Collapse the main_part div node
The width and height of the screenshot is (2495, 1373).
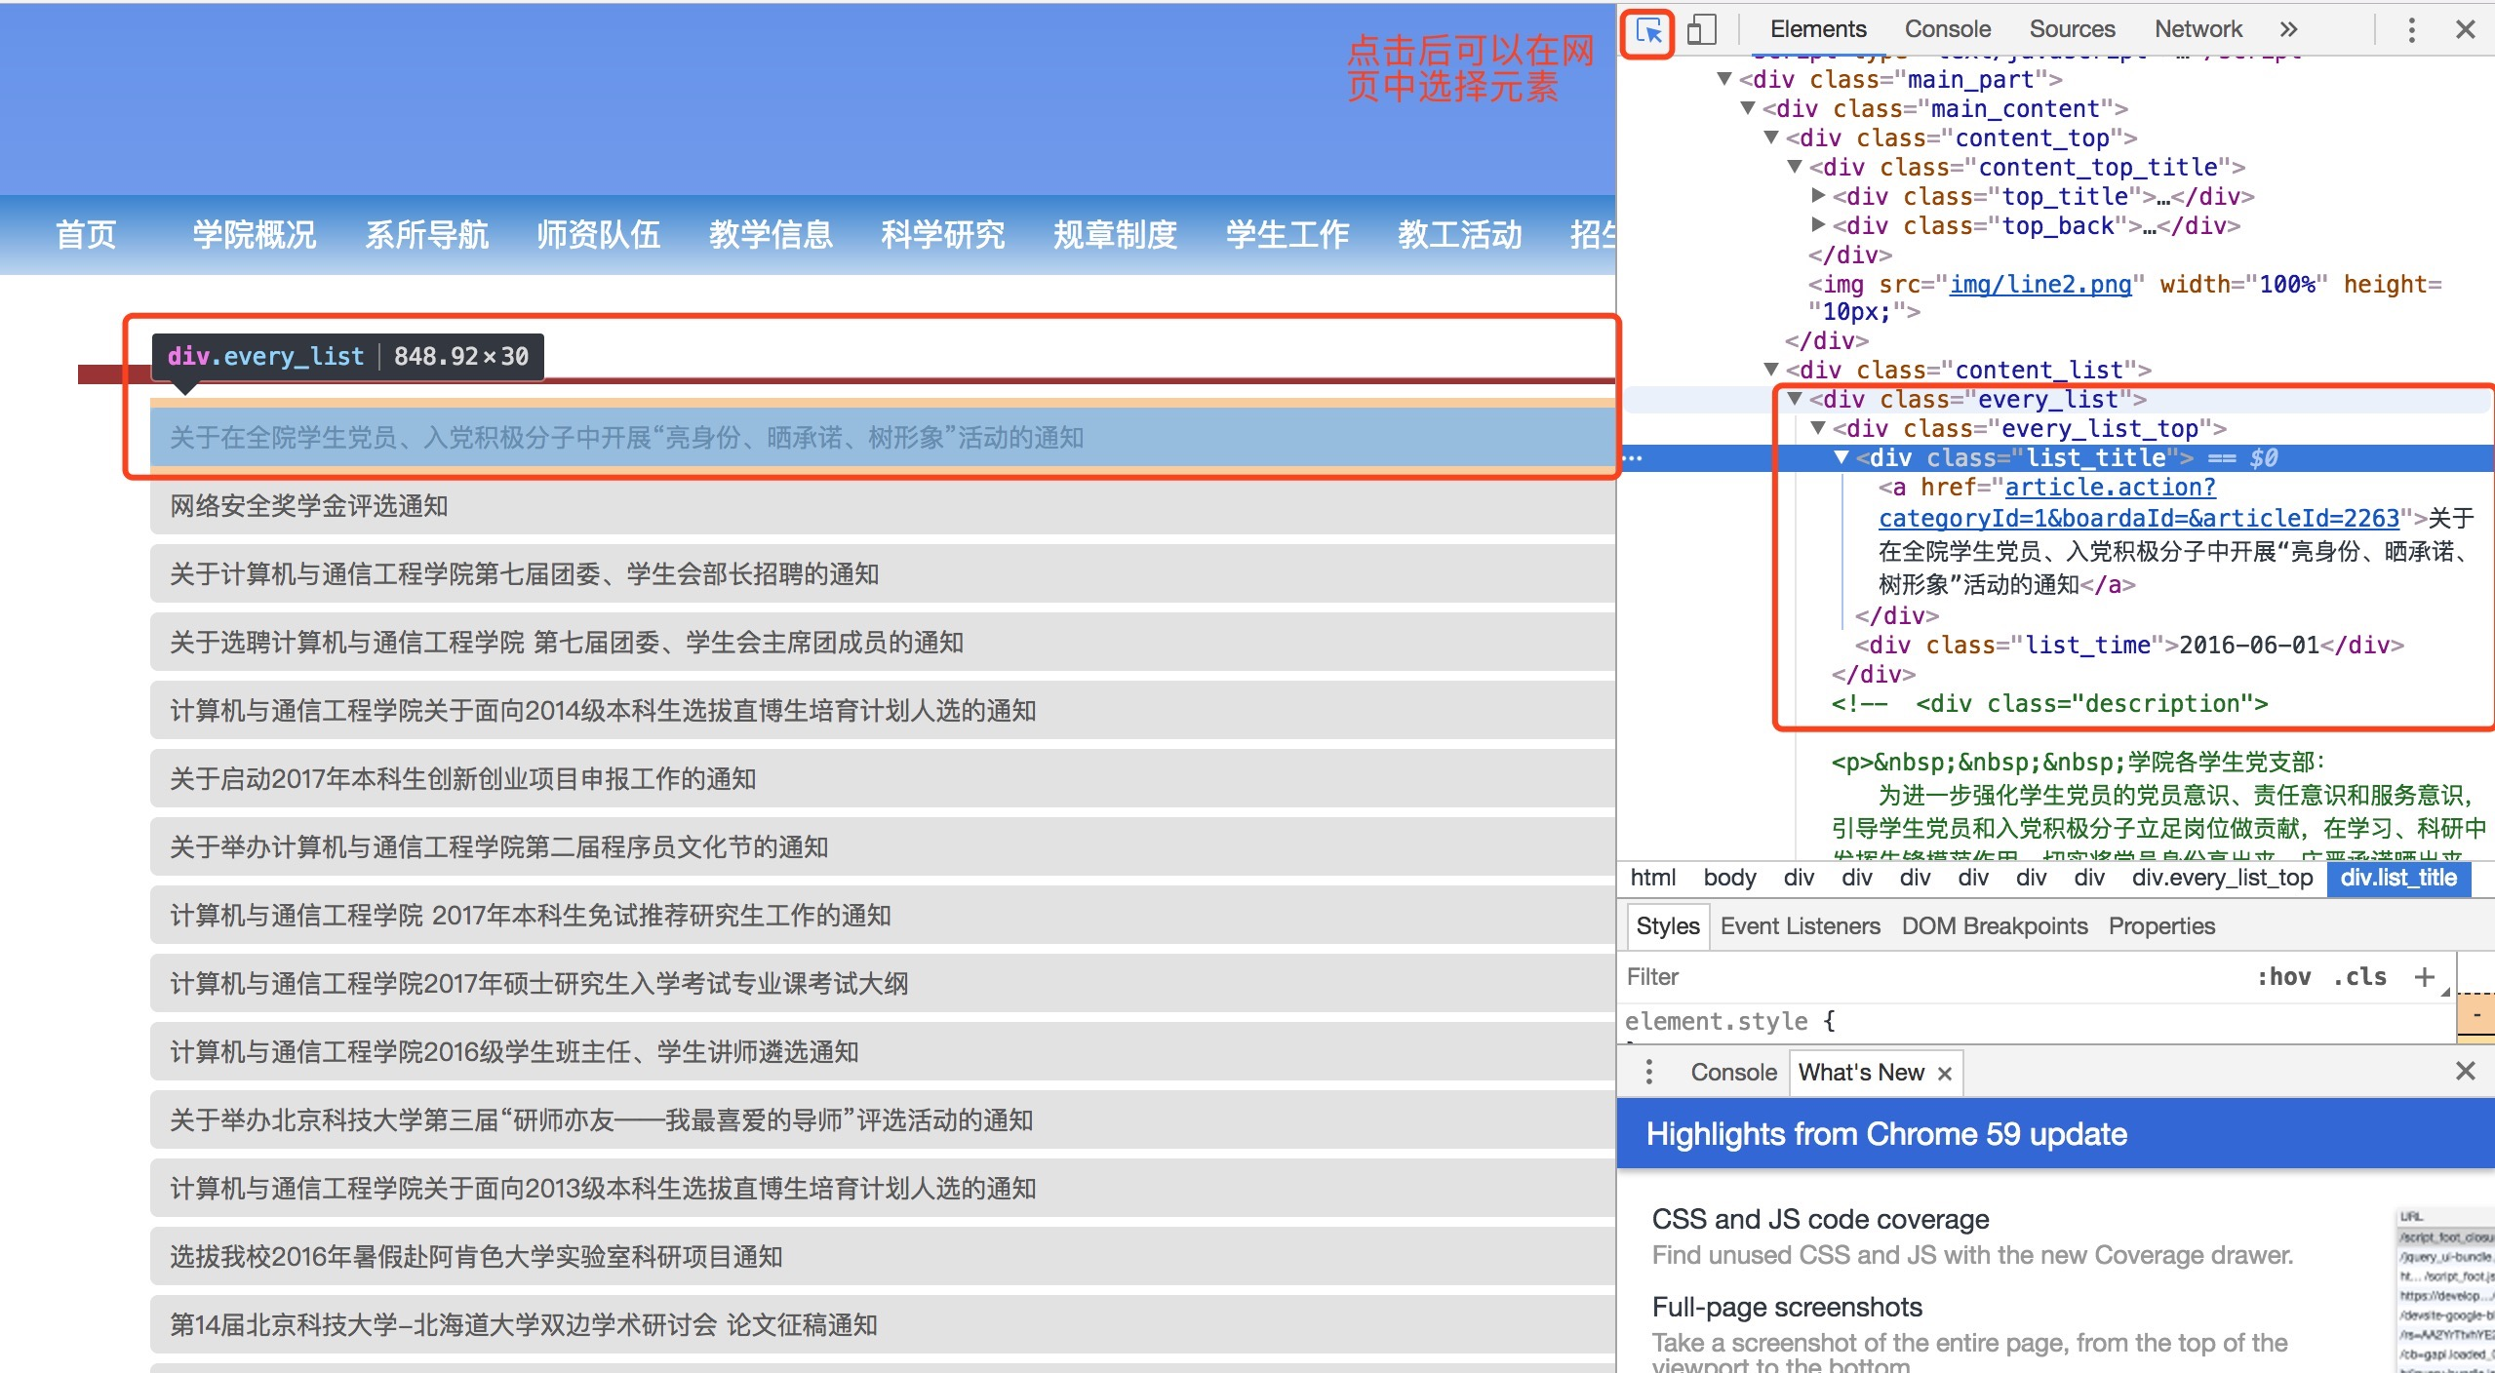(x=1724, y=79)
